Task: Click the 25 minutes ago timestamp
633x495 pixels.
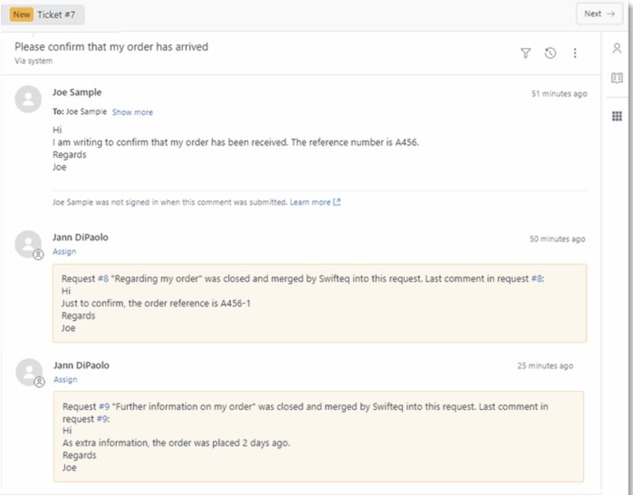Action: [545, 366]
